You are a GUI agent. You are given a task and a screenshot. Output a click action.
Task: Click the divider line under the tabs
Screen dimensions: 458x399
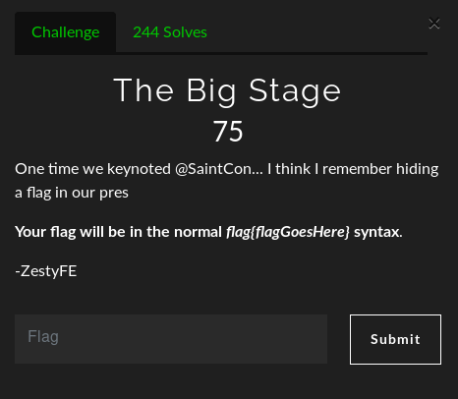(x=221, y=53)
